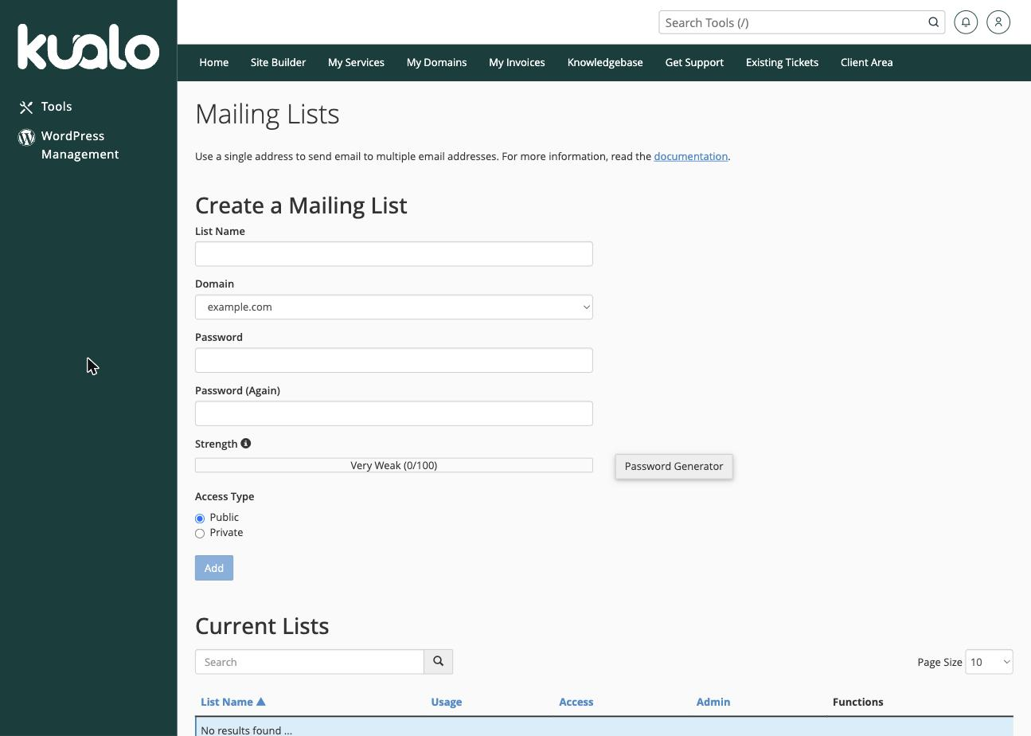Open My Services menu item
Viewport: 1031px width, 736px height.
coord(356,62)
